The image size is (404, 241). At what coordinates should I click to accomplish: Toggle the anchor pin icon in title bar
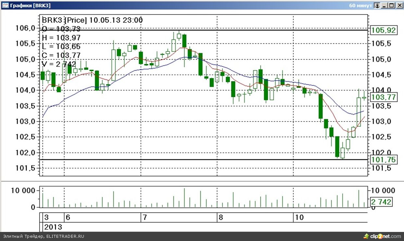pyautogui.click(x=377, y=6)
